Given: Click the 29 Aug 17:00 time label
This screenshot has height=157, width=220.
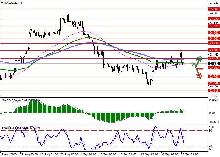Looking at the screenshot, I should point(69,154).
